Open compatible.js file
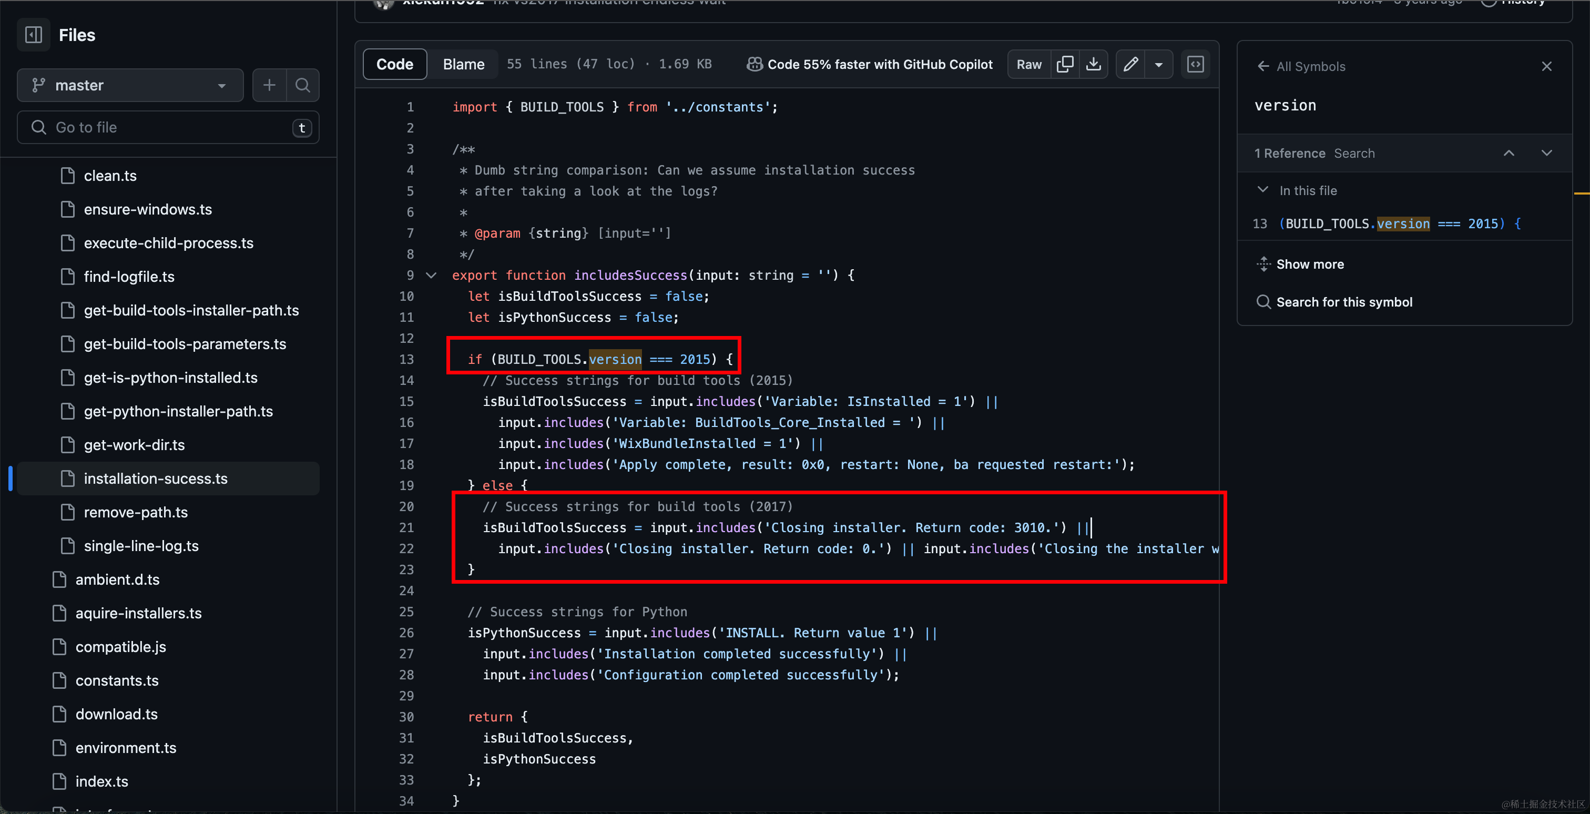1590x814 pixels. tap(120, 647)
